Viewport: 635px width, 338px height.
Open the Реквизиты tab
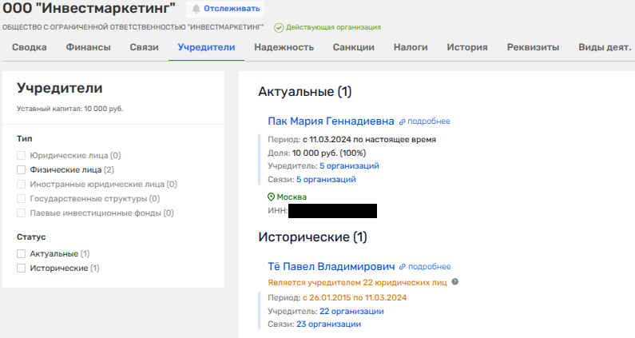pos(533,47)
